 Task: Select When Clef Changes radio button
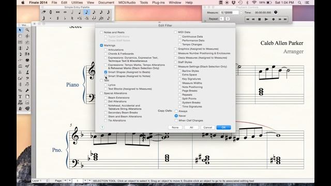(x=176, y=120)
